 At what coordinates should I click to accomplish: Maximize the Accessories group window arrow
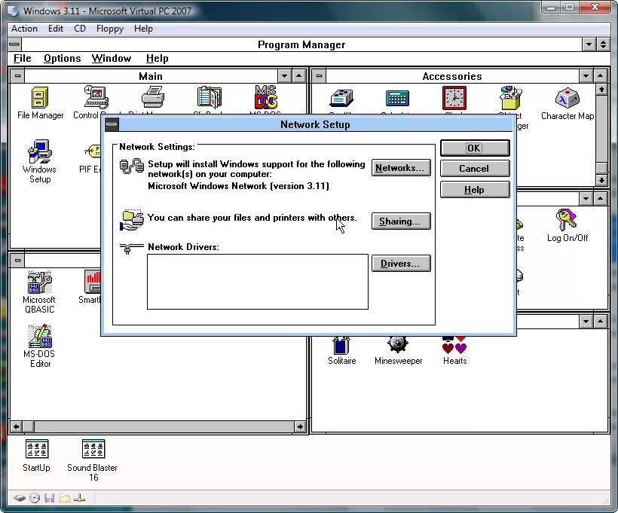(x=600, y=76)
